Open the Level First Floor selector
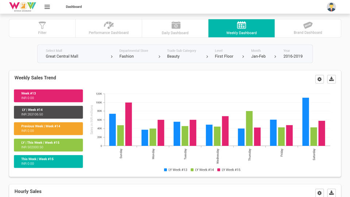350x197 pixels. tap(229, 54)
